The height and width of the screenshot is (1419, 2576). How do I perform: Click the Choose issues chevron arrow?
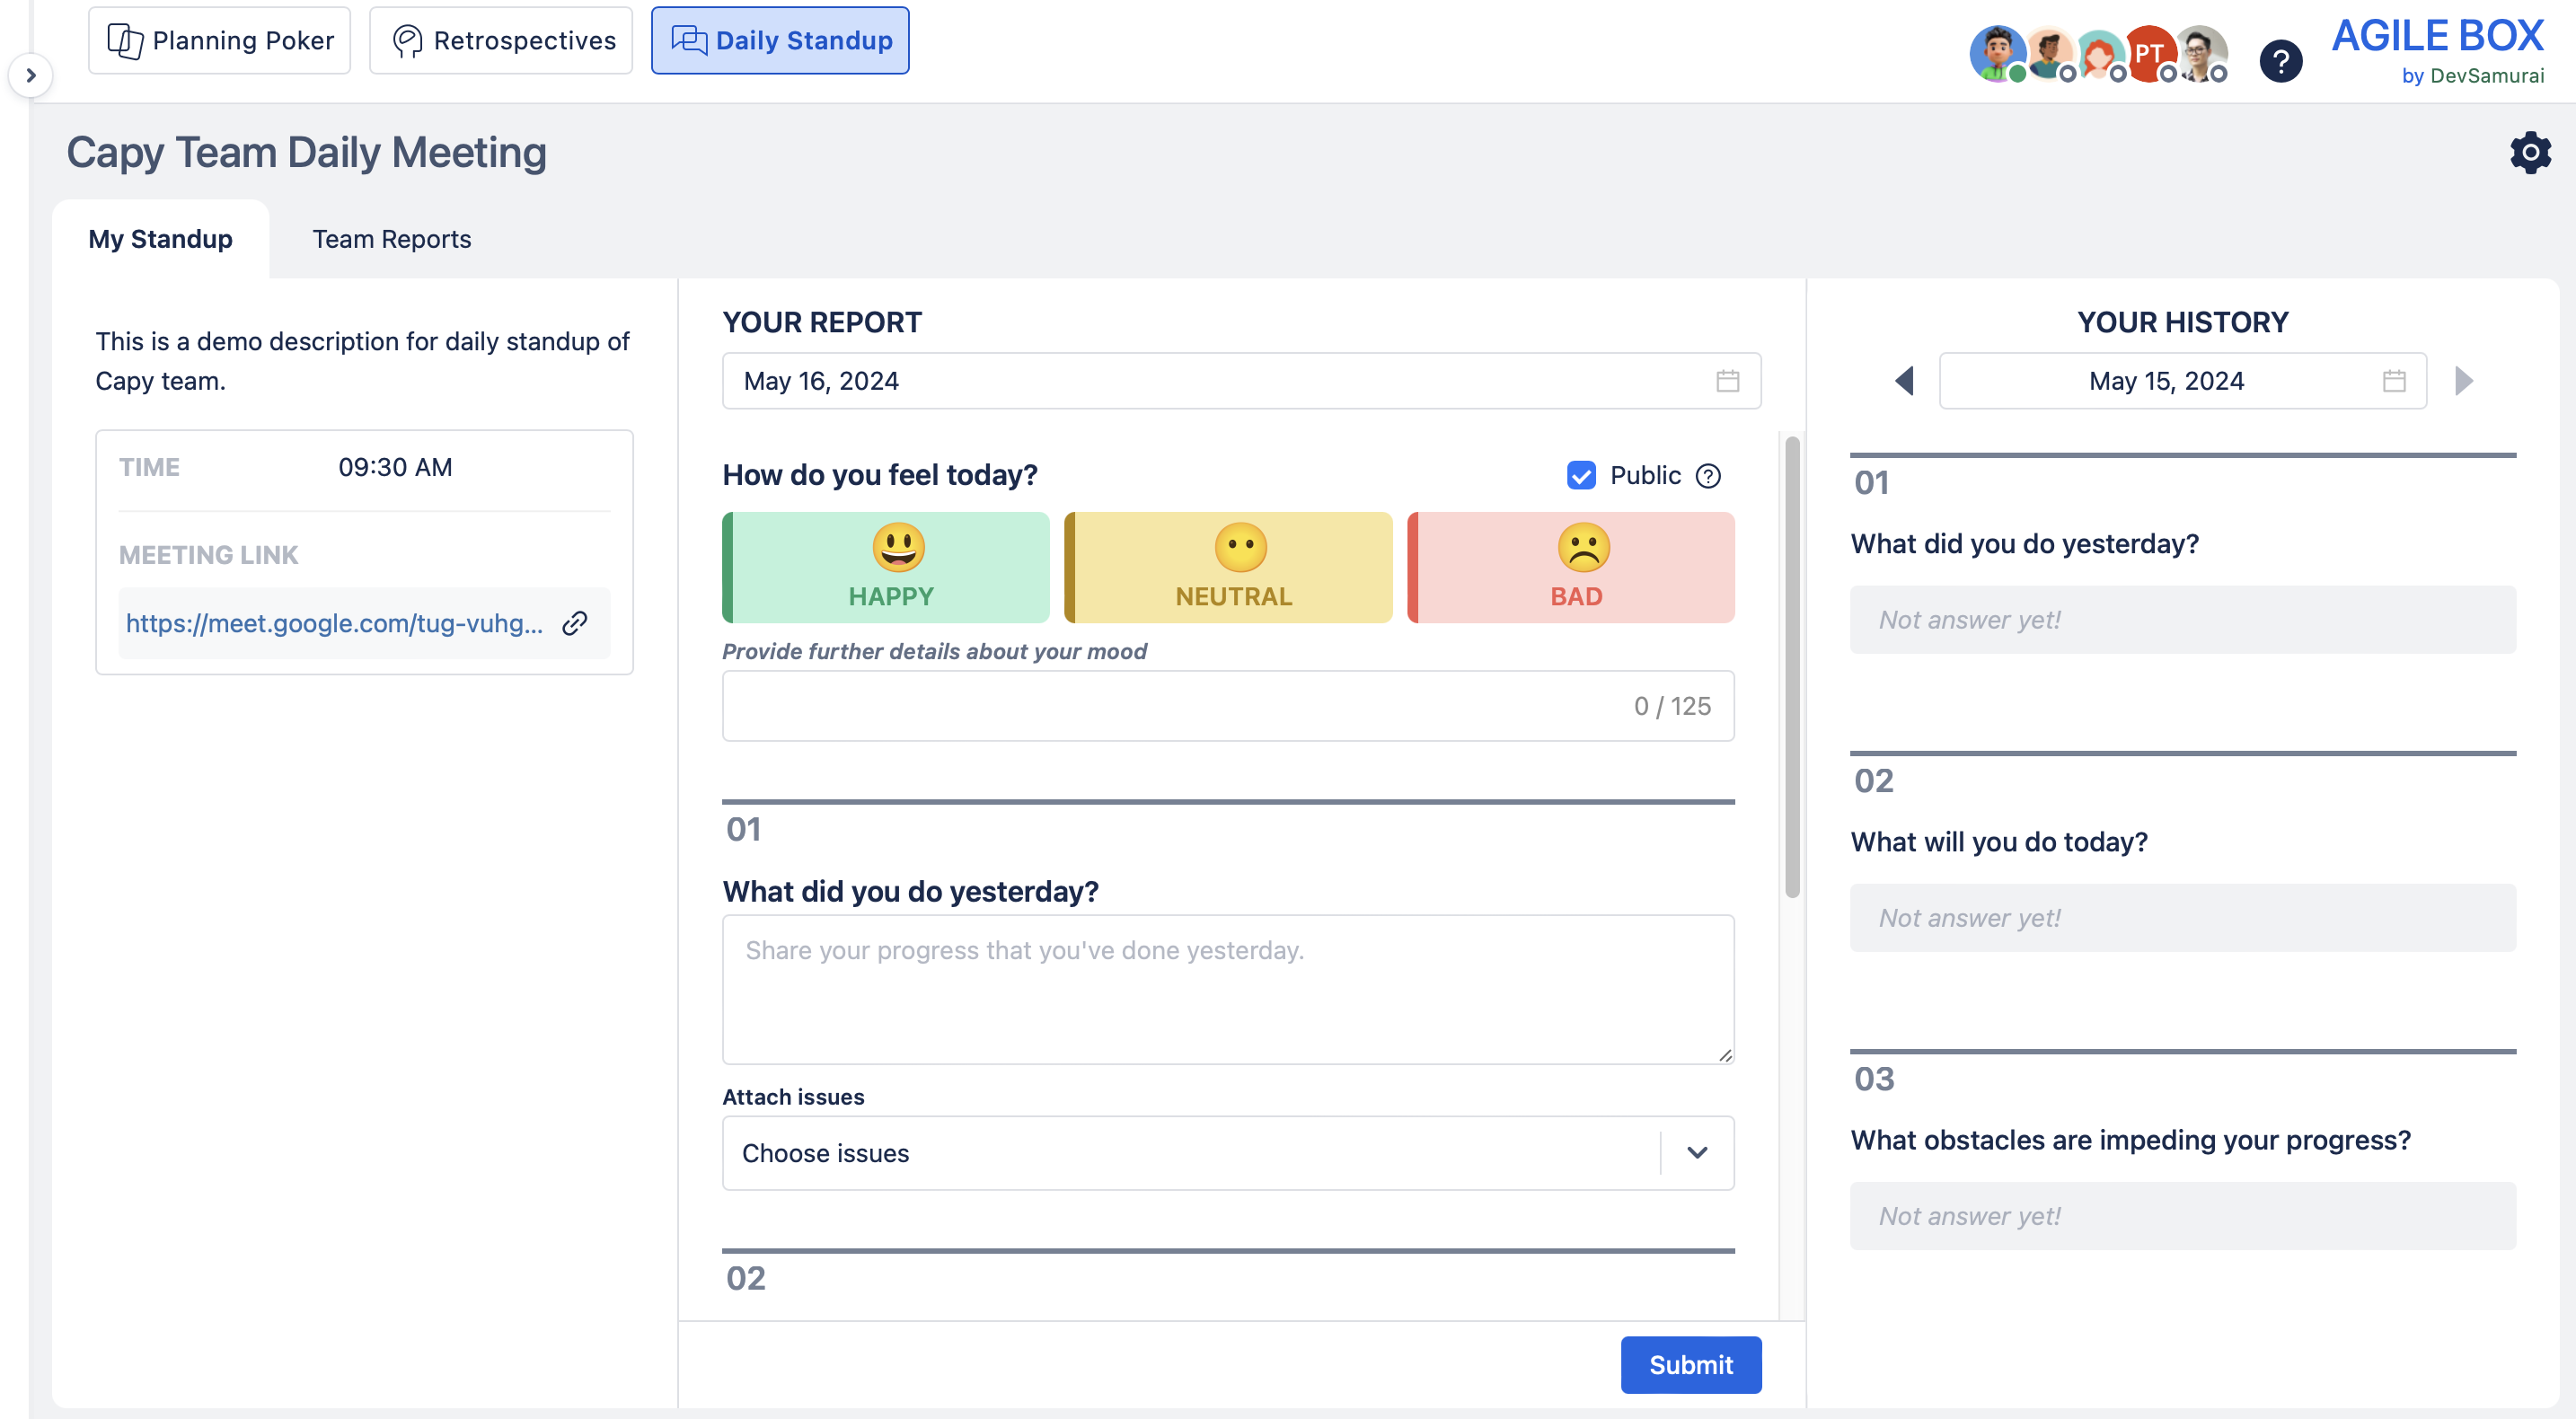click(1697, 1153)
